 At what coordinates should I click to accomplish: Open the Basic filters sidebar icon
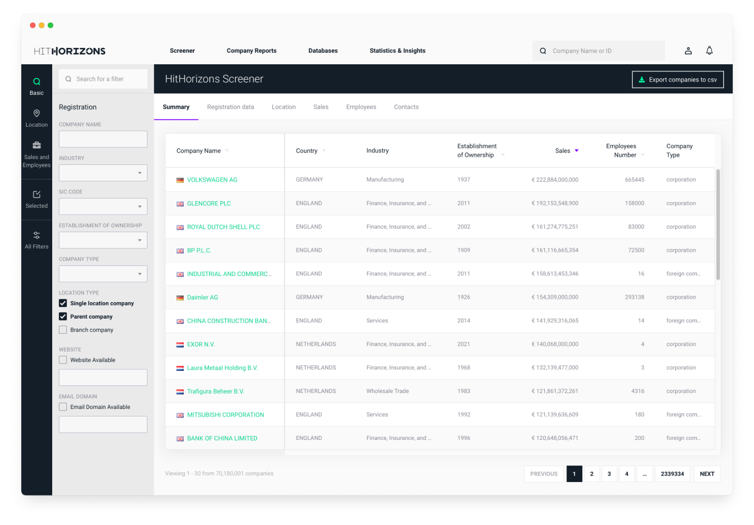(37, 82)
